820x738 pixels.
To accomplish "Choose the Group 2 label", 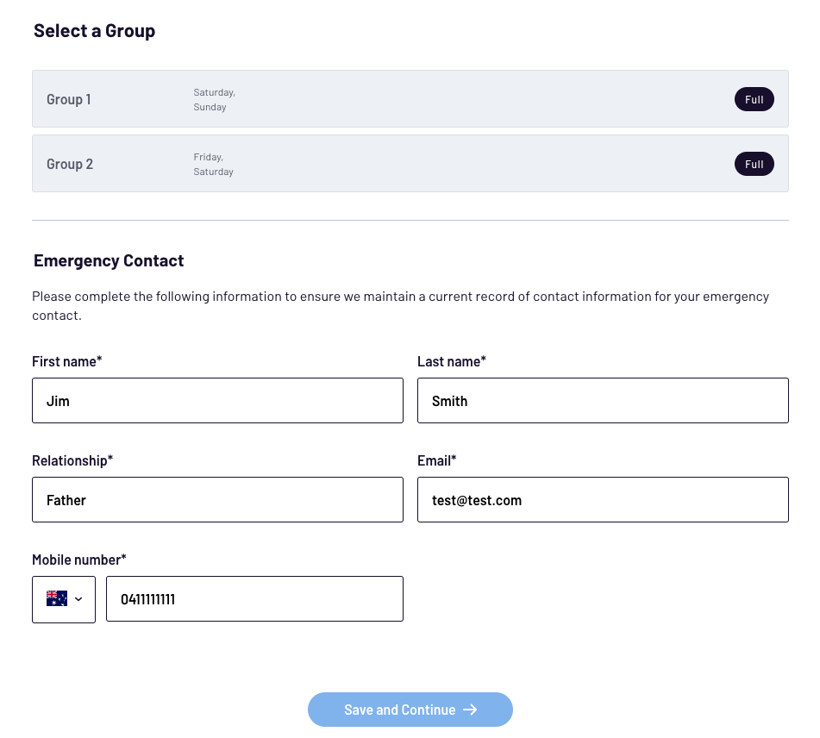I will coord(70,164).
